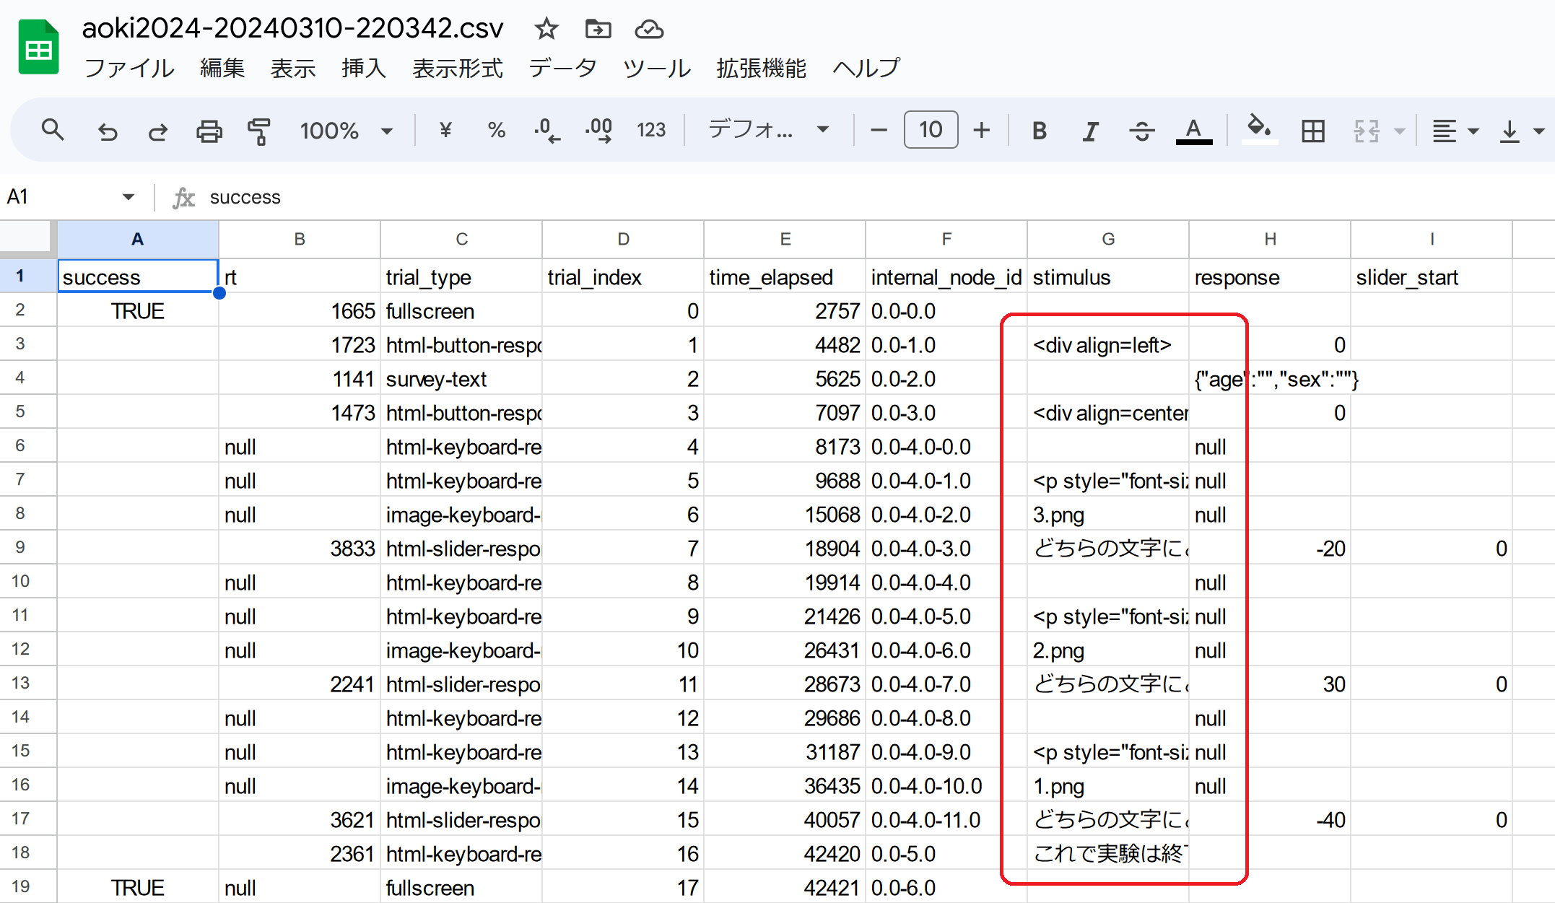Check the document cloud save status

coord(649,30)
